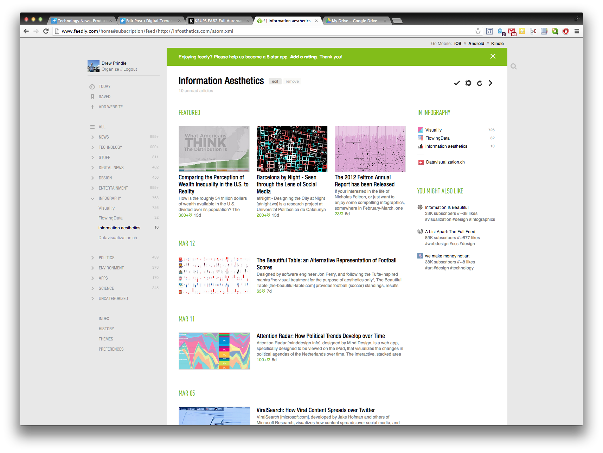
Task: Click Logout link under username
Action: 130,69
